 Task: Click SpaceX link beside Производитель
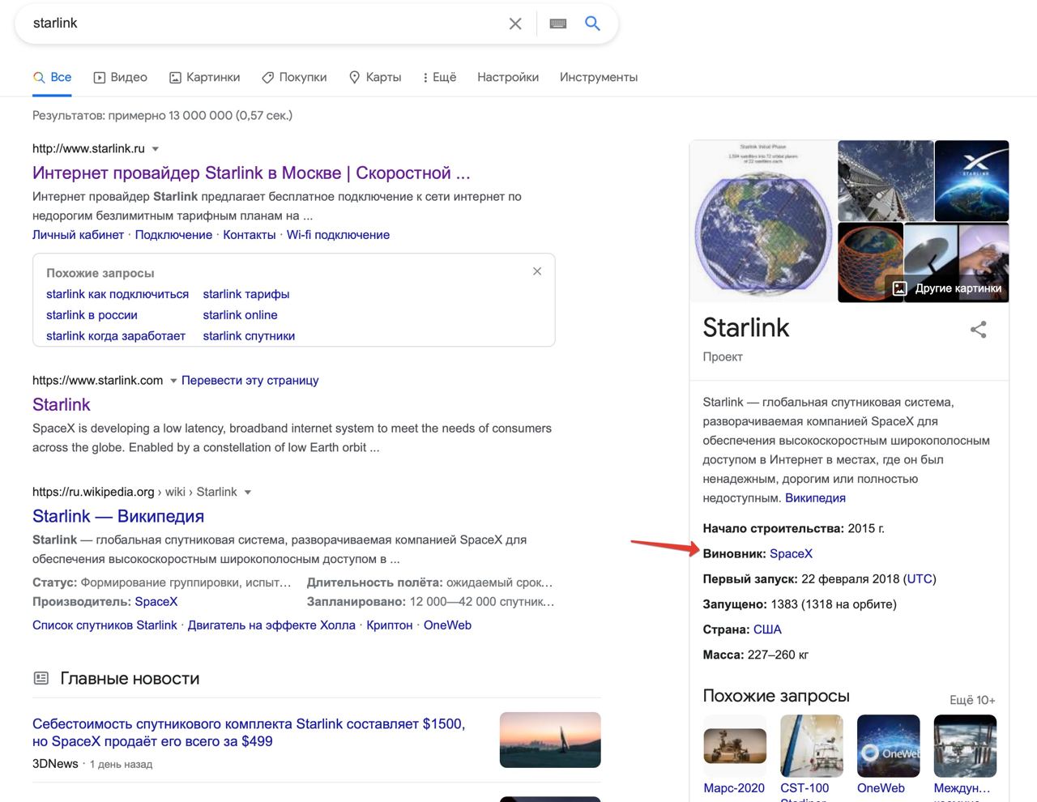(156, 602)
